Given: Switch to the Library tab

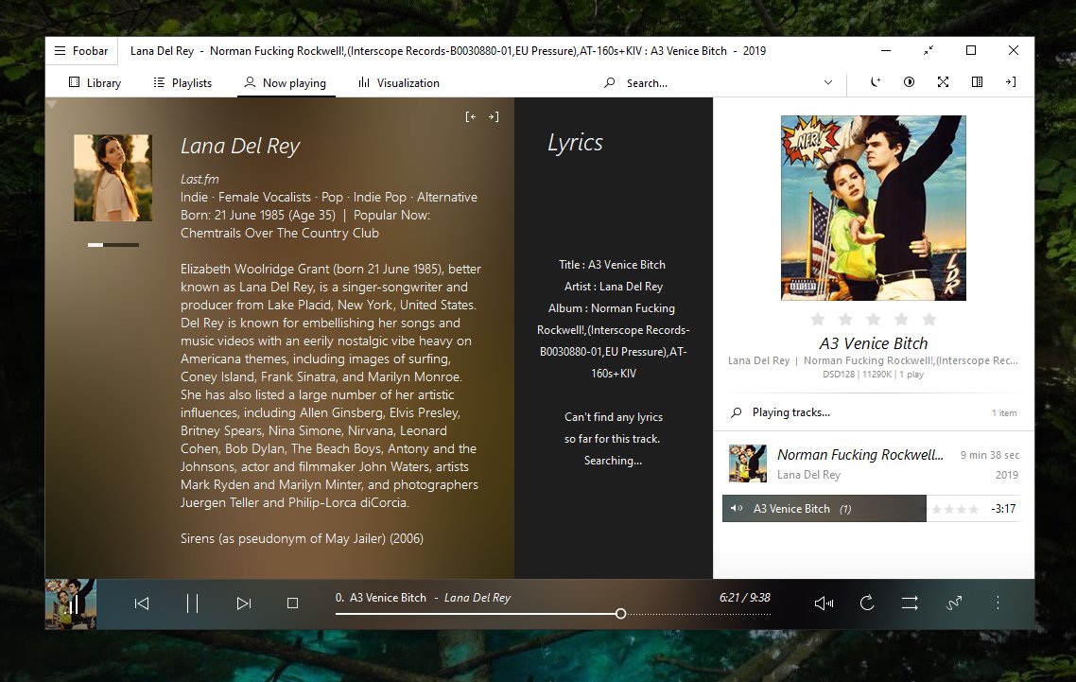Looking at the screenshot, I should 95,82.
